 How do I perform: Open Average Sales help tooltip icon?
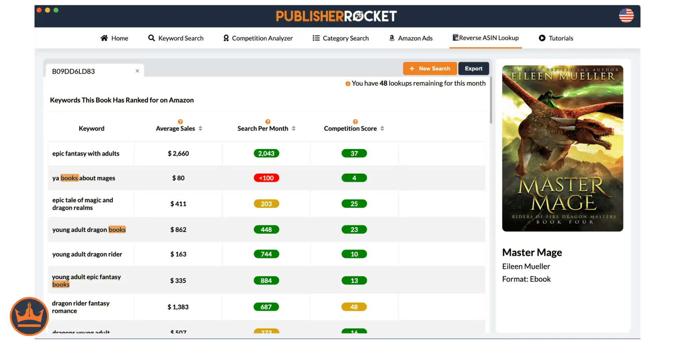[x=180, y=122]
